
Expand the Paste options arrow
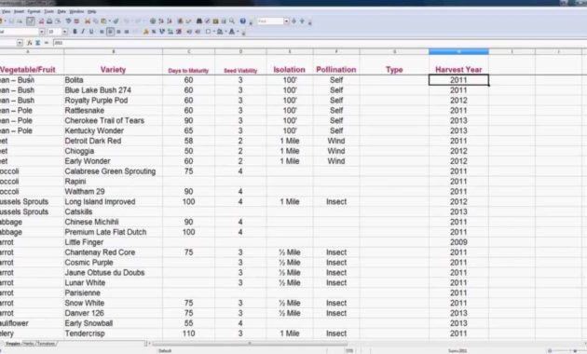[109, 21]
